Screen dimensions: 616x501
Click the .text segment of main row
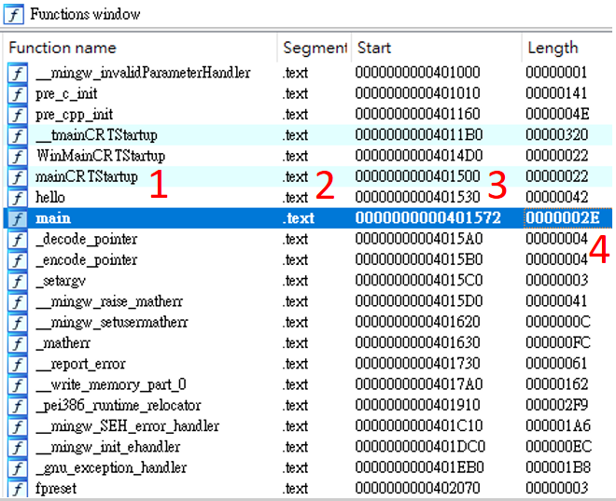coord(299,218)
